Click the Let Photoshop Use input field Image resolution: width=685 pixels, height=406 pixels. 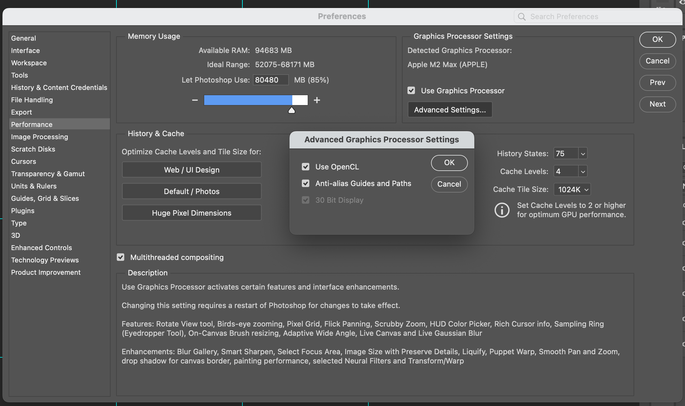270,80
